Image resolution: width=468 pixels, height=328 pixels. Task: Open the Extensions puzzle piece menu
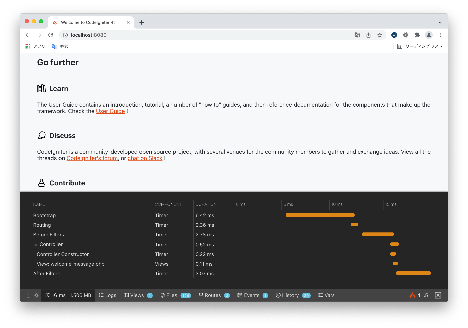[x=417, y=35]
